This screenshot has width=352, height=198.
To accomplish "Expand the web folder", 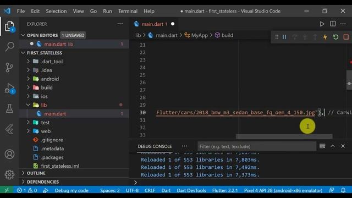I will pyautogui.click(x=28, y=131).
